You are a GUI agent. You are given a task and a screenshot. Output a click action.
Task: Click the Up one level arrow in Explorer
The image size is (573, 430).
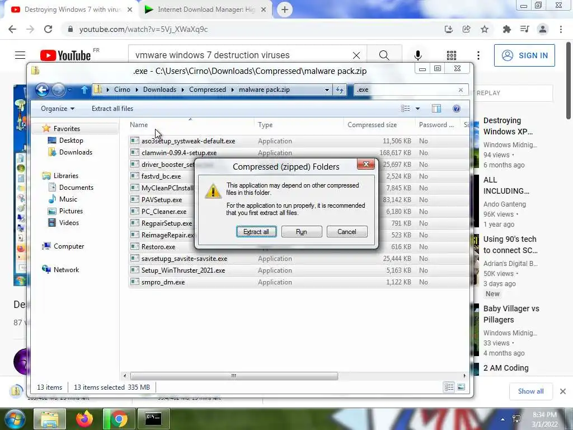click(x=84, y=90)
